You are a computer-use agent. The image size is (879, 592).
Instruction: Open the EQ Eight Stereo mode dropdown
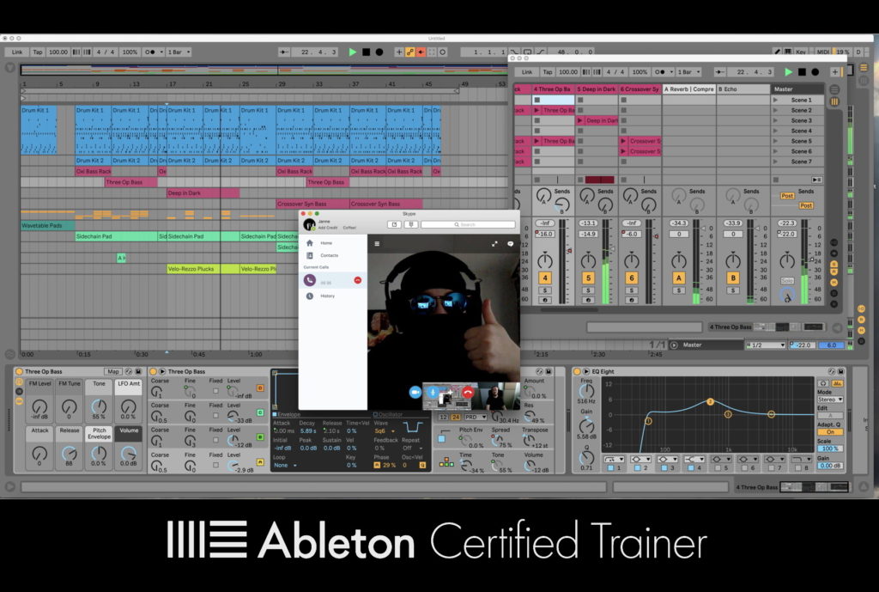click(830, 400)
